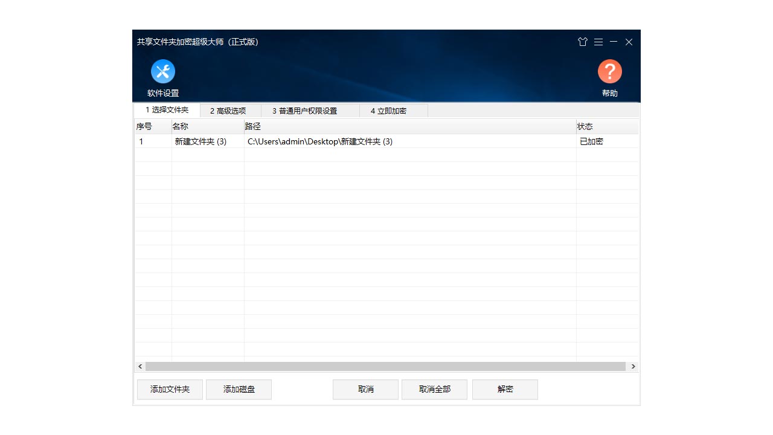This screenshot has width=773, height=435.
Task: Open the 3 普通用户权限设置 tab
Action: tap(310, 111)
